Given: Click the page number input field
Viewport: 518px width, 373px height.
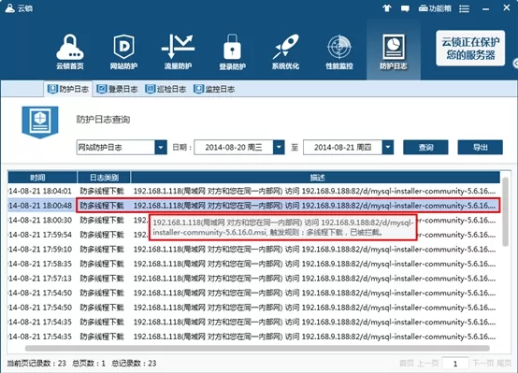Looking at the screenshot, I should click(455, 364).
